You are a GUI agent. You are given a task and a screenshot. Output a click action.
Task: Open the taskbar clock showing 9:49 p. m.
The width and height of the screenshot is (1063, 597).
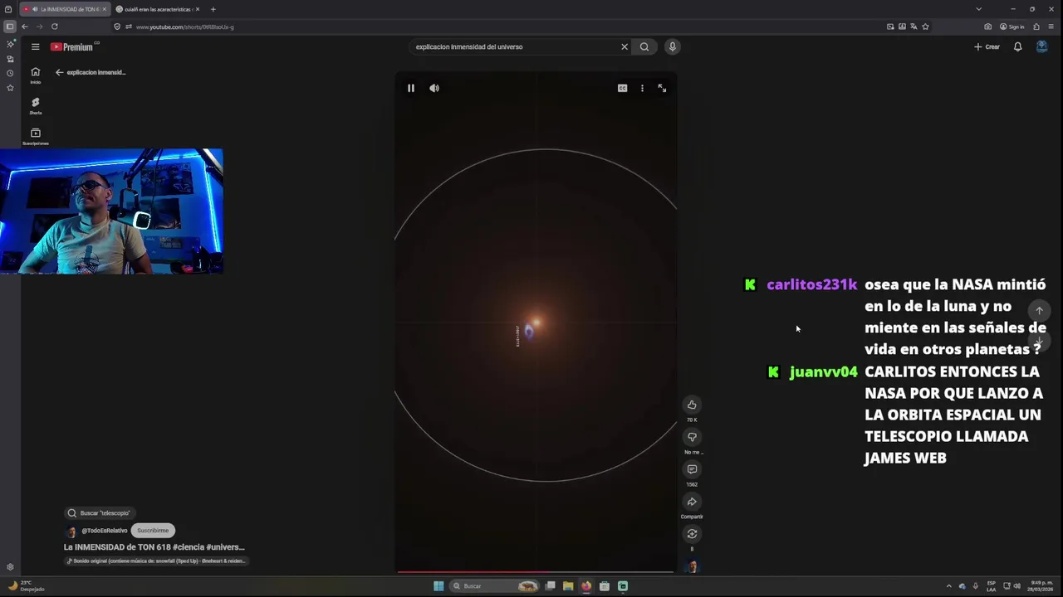1041,586
